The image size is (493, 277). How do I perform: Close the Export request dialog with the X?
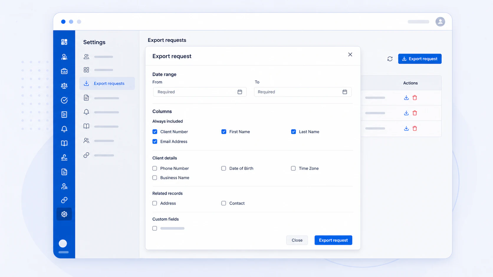click(x=350, y=54)
